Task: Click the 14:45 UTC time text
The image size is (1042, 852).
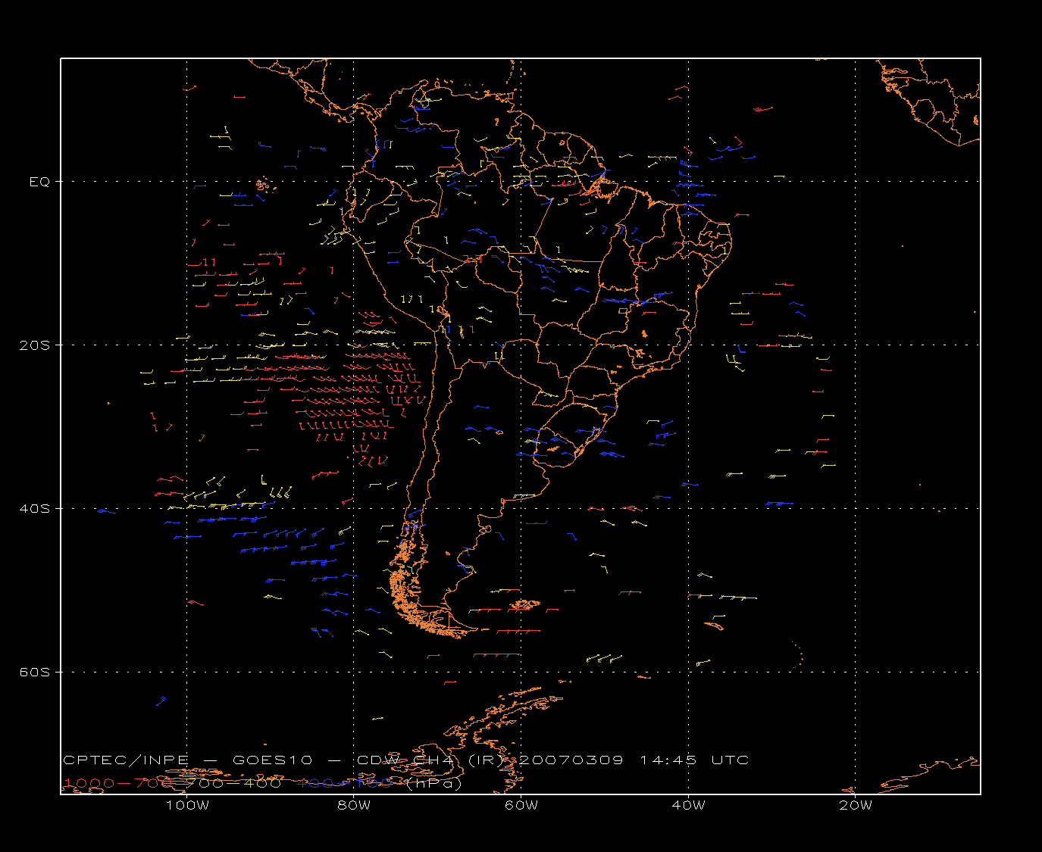Action: [695, 760]
